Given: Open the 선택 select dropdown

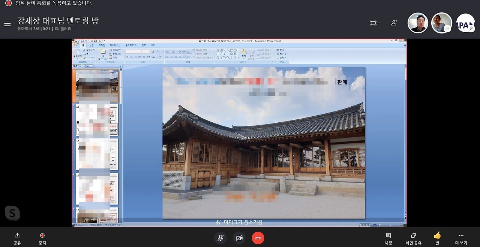Looking at the screenshot, I should point(281,57).
